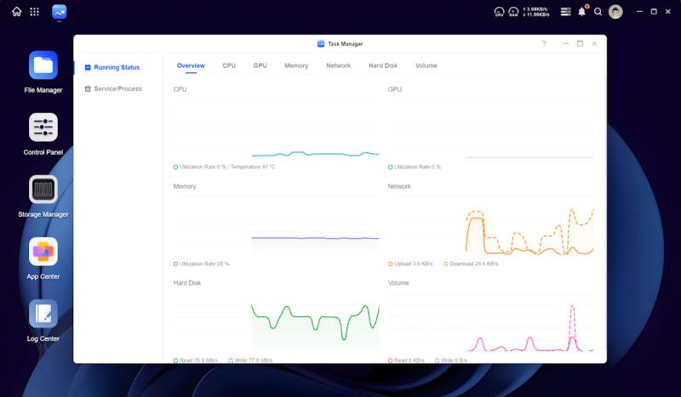Click the Network Upload legend entry
The width and height of the screenshot is (681, 397).
410,264
